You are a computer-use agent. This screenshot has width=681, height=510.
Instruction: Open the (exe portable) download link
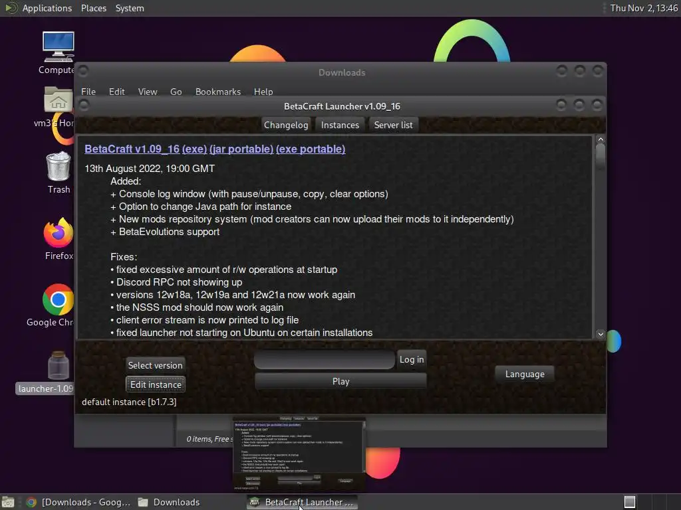pos(311,149)
